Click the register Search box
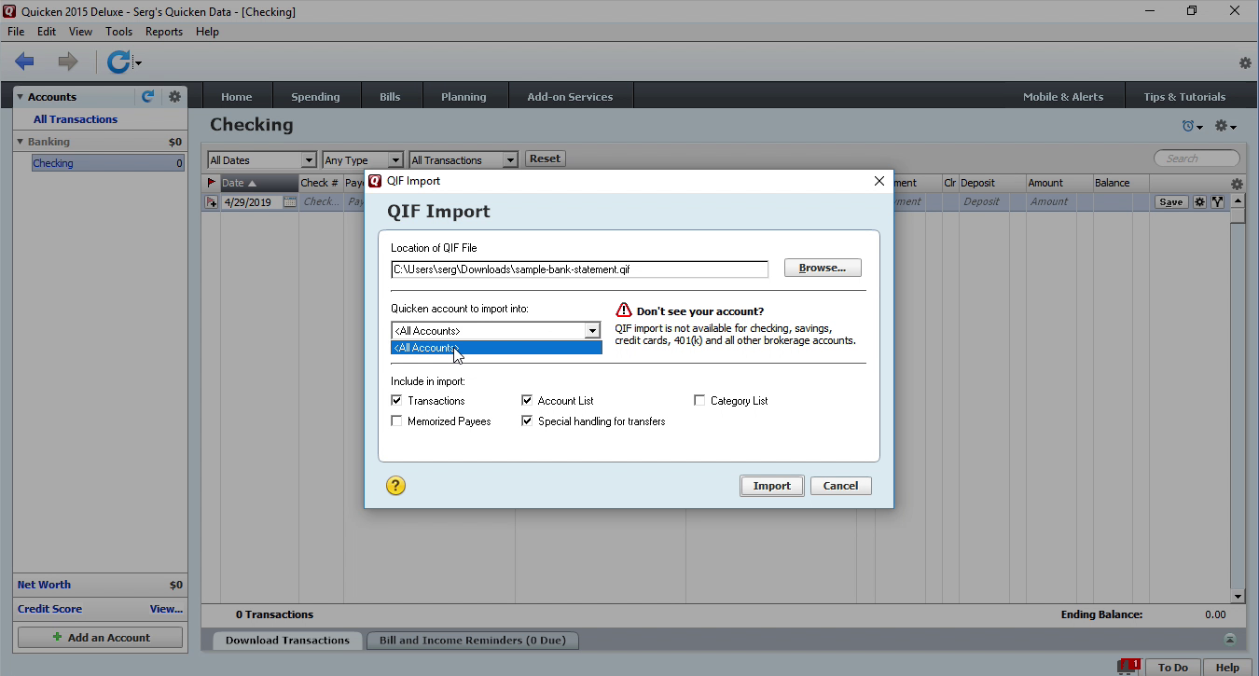This screenshot has width=1259, height=676. (x=1197, y=159)
